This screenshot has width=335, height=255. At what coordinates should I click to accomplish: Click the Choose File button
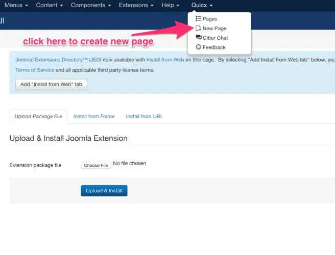coord(96,165)
